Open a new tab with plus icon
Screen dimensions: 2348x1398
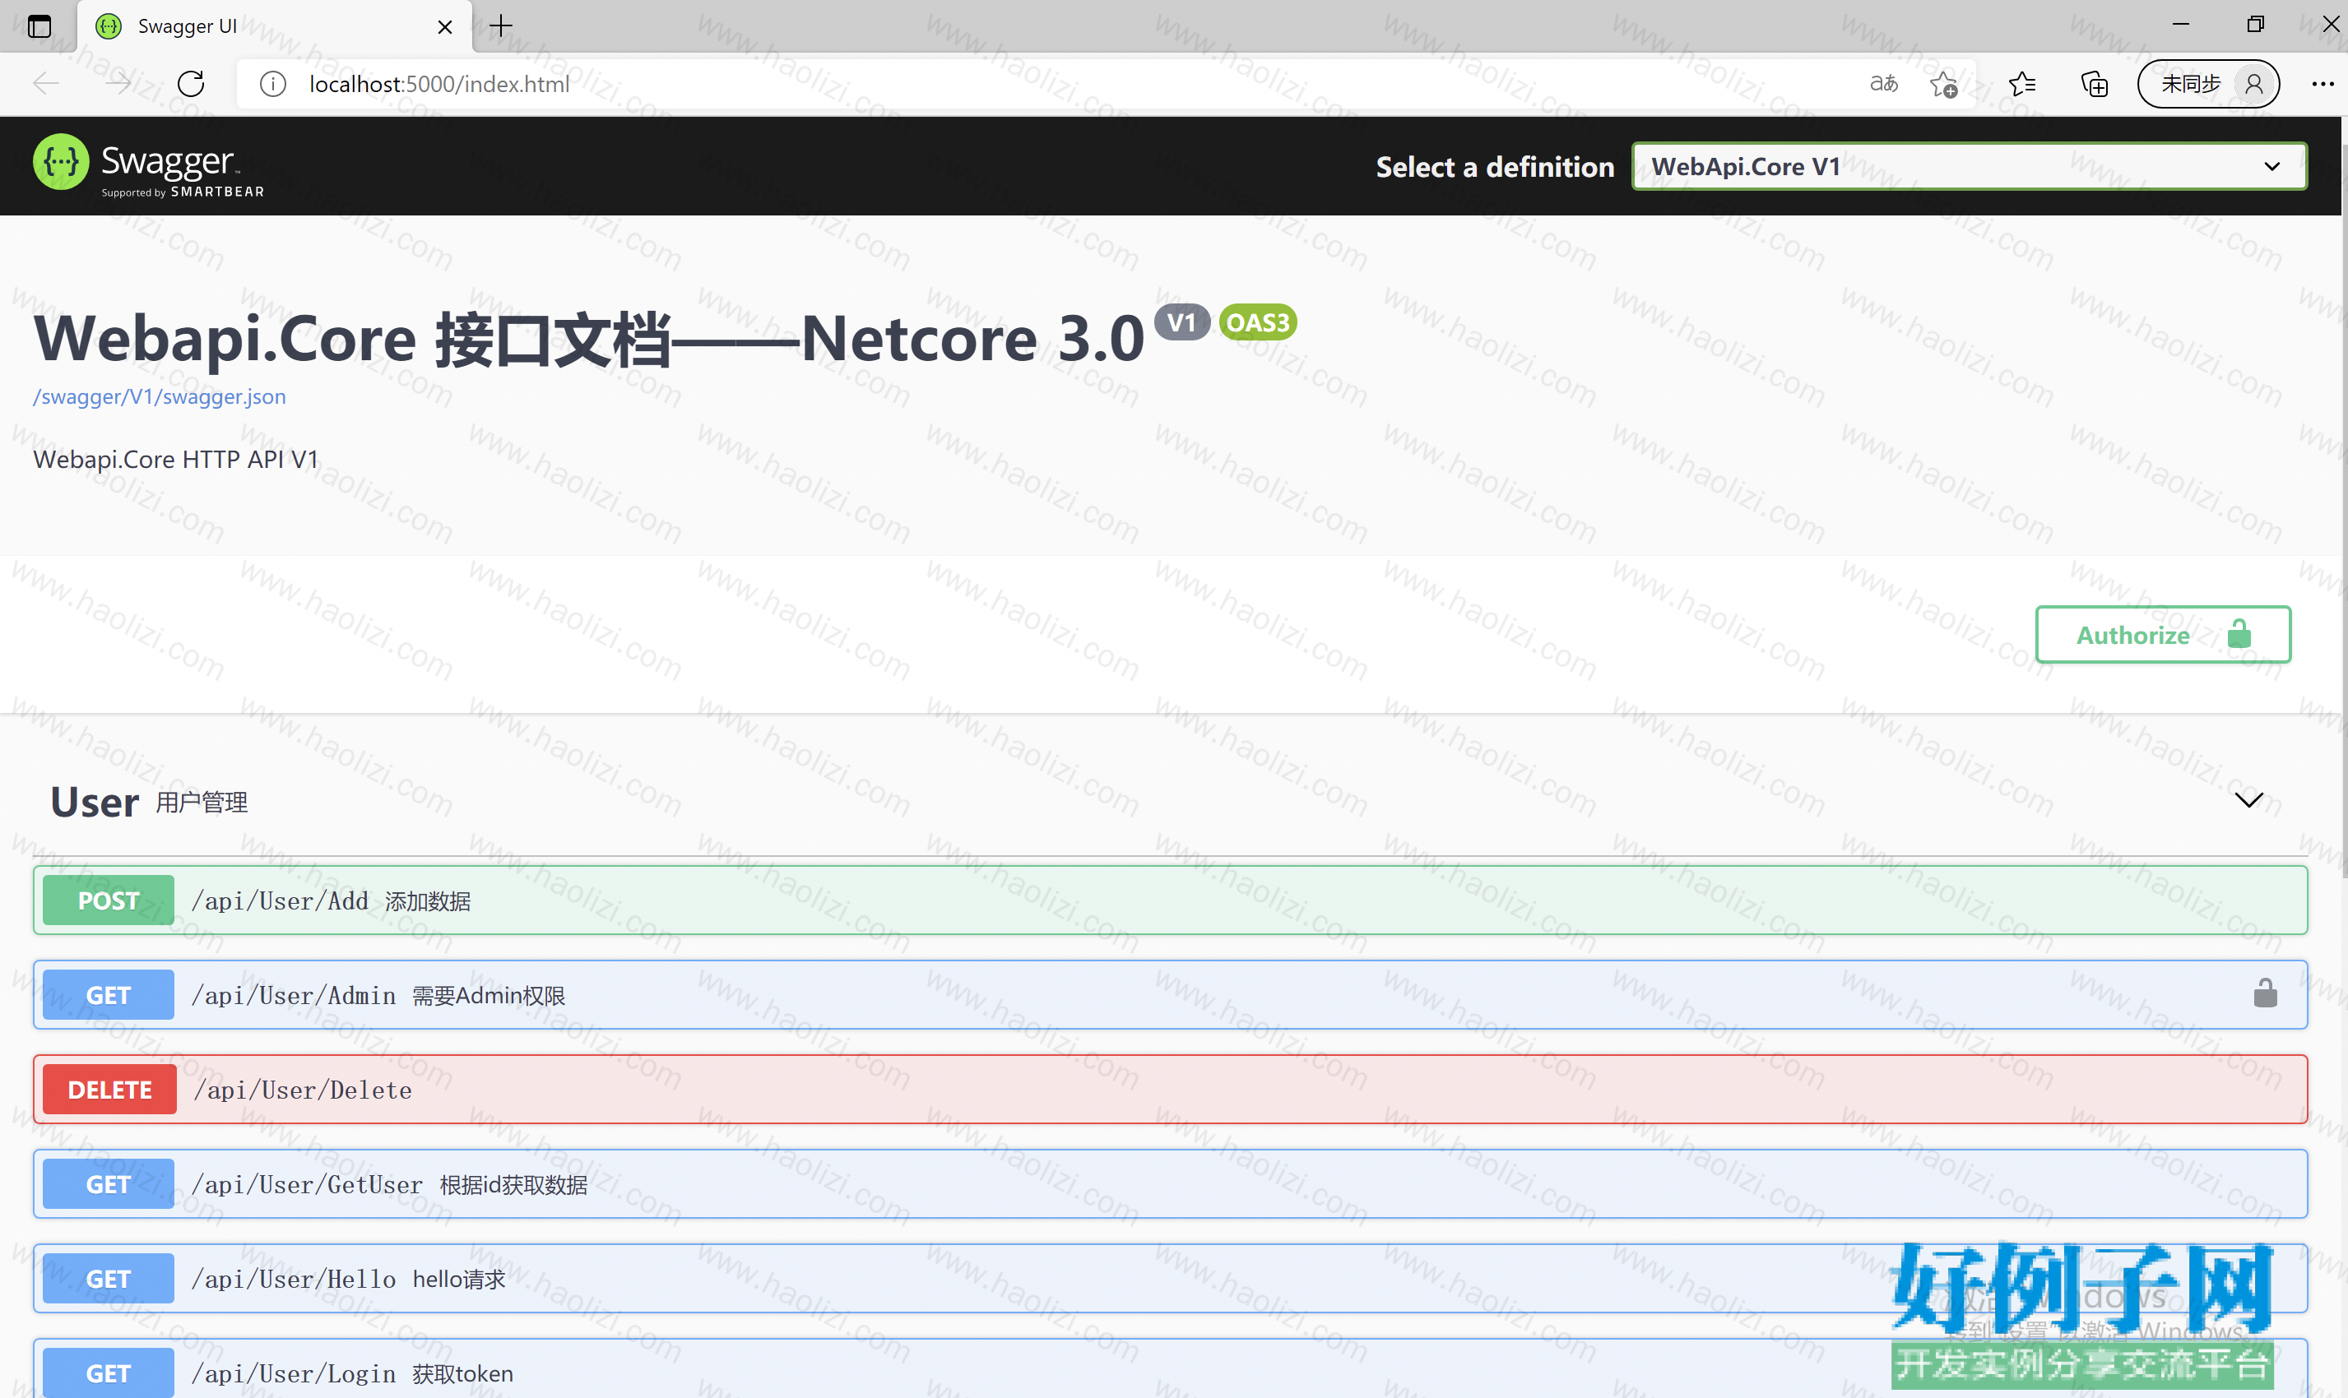501,25
